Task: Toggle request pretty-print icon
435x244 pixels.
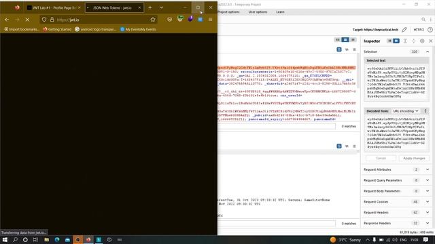Action: pyautogui.click(x=339, y=49)
